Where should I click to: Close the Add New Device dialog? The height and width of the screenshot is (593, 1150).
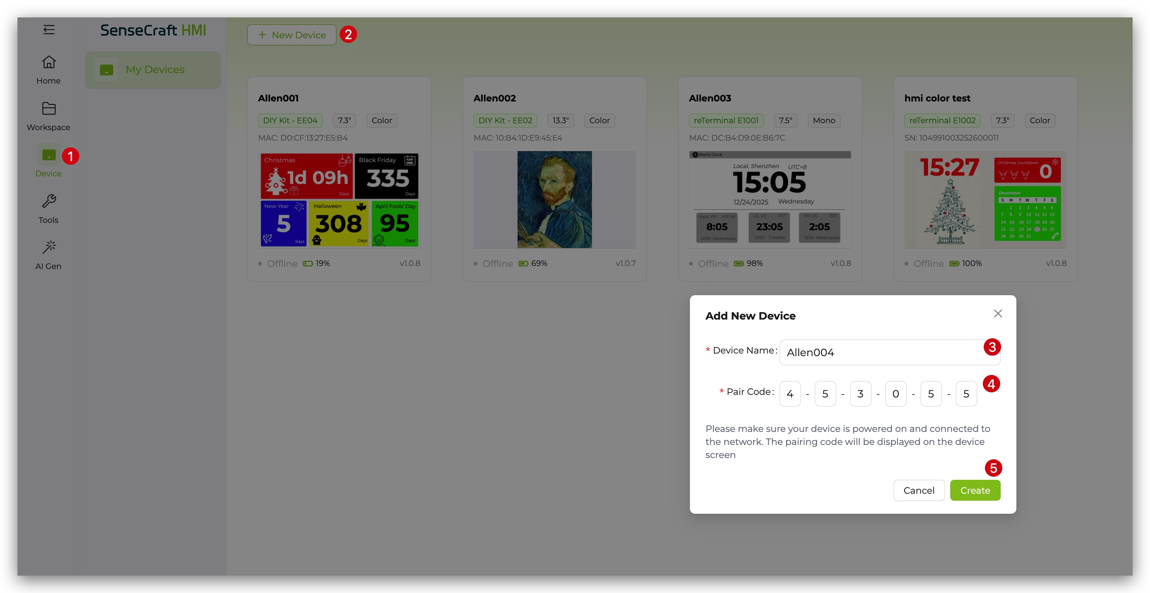pos(998,313)
